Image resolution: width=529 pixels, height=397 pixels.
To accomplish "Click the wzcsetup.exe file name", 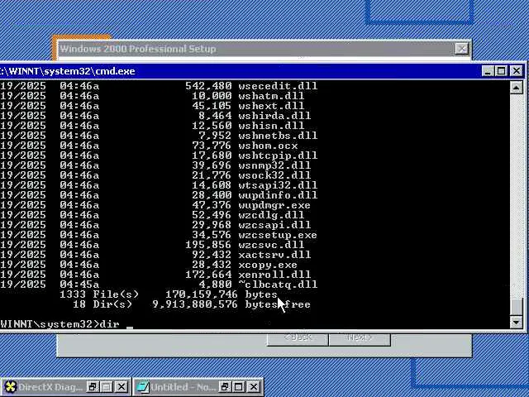I will (278, 235).
